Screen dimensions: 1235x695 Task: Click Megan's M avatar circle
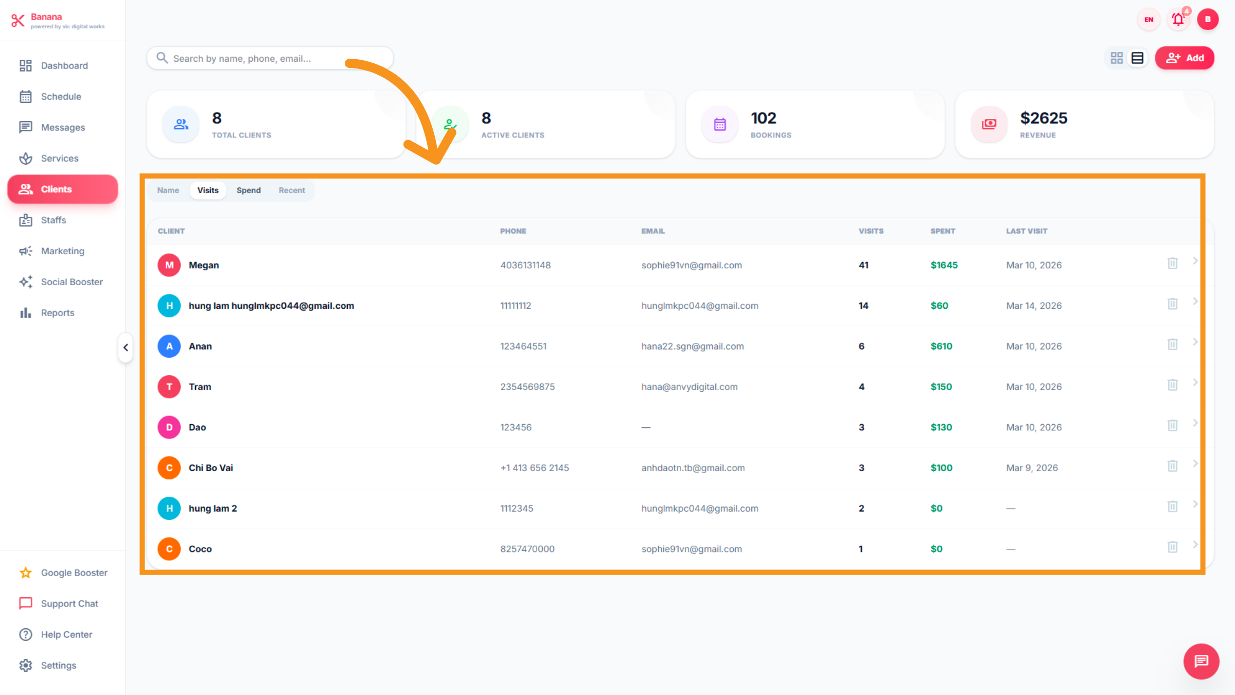169,265
